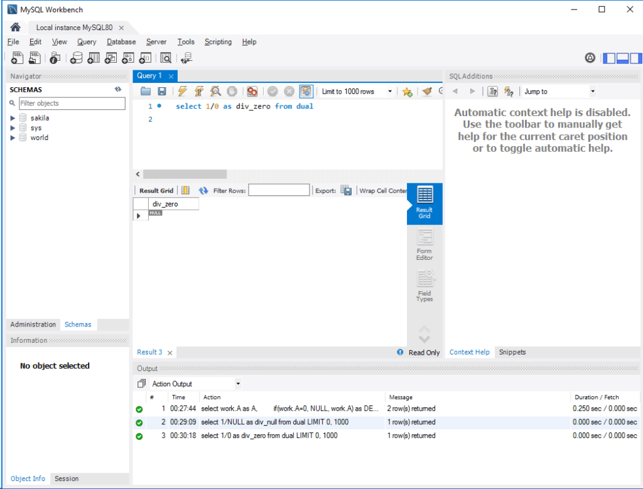
Task: Export recordset to file icon
Action: pyautogui.click(x=346, y=191)
